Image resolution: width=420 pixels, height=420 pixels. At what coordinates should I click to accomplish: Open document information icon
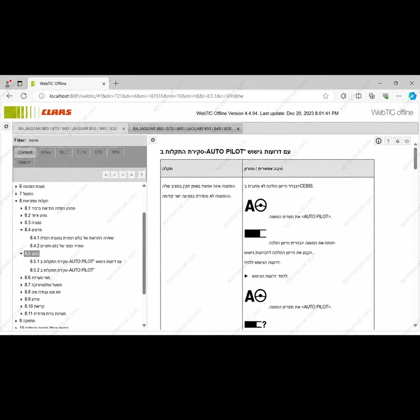point(378,141)
